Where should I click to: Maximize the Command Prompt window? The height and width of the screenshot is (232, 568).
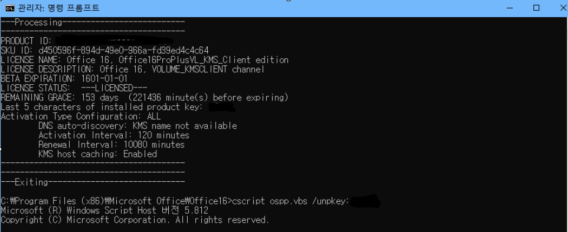click(537, 8)
